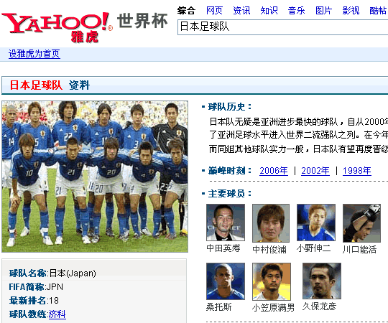Switch to the 资讯 tab
Image resolution: width=388 pixels, height=323 pixels.
pos(241,11)
